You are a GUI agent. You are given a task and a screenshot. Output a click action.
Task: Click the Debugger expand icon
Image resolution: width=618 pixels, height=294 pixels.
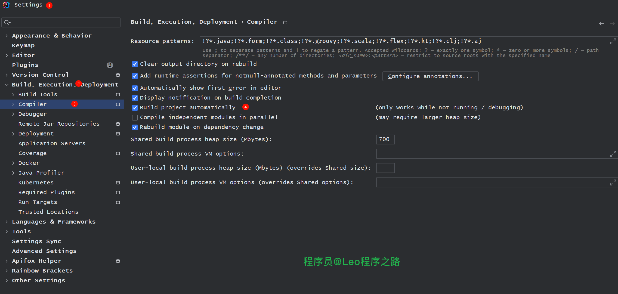click(13, 114)
